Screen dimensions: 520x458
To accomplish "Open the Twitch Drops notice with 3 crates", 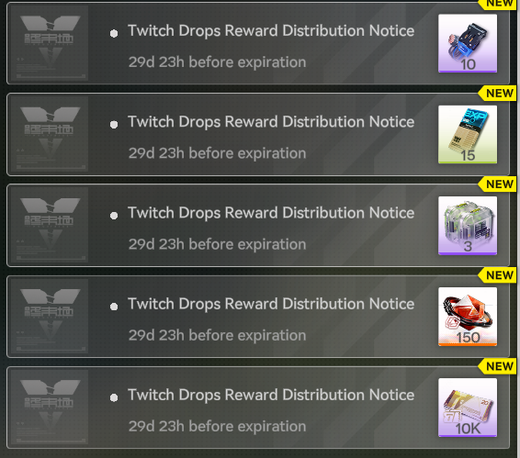I will point(258,226).
